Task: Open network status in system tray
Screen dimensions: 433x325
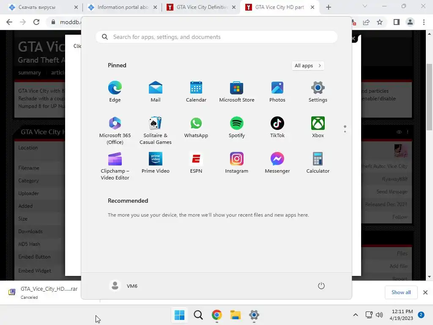Action: pos(369,315)
